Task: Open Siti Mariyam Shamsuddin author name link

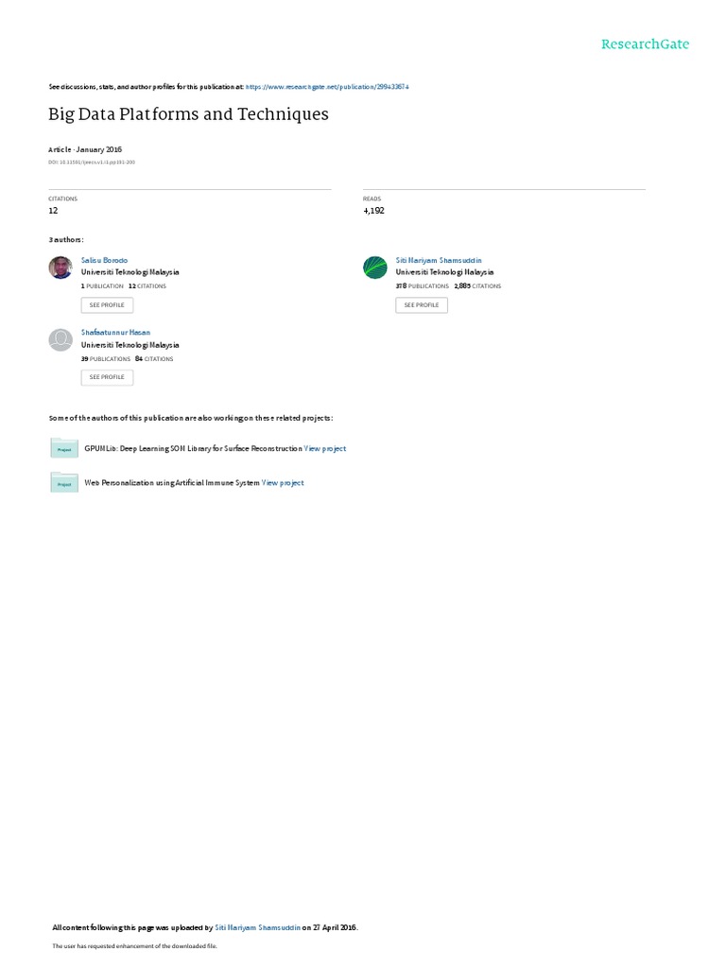Action: pyautogui.click(x=439, y=261)
